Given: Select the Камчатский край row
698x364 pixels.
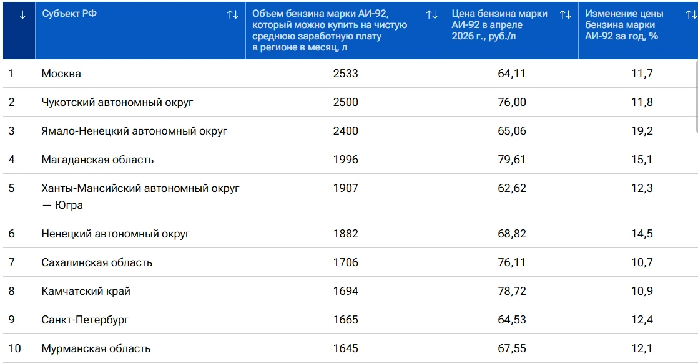Looking at the screenshot, I should [350, 291].
